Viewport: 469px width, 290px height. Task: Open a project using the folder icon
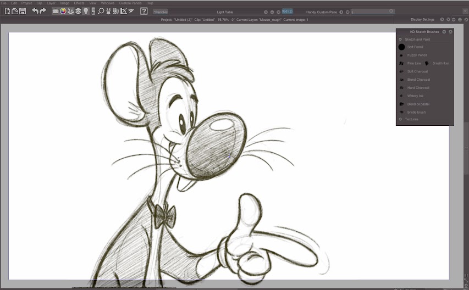point(15,12)
